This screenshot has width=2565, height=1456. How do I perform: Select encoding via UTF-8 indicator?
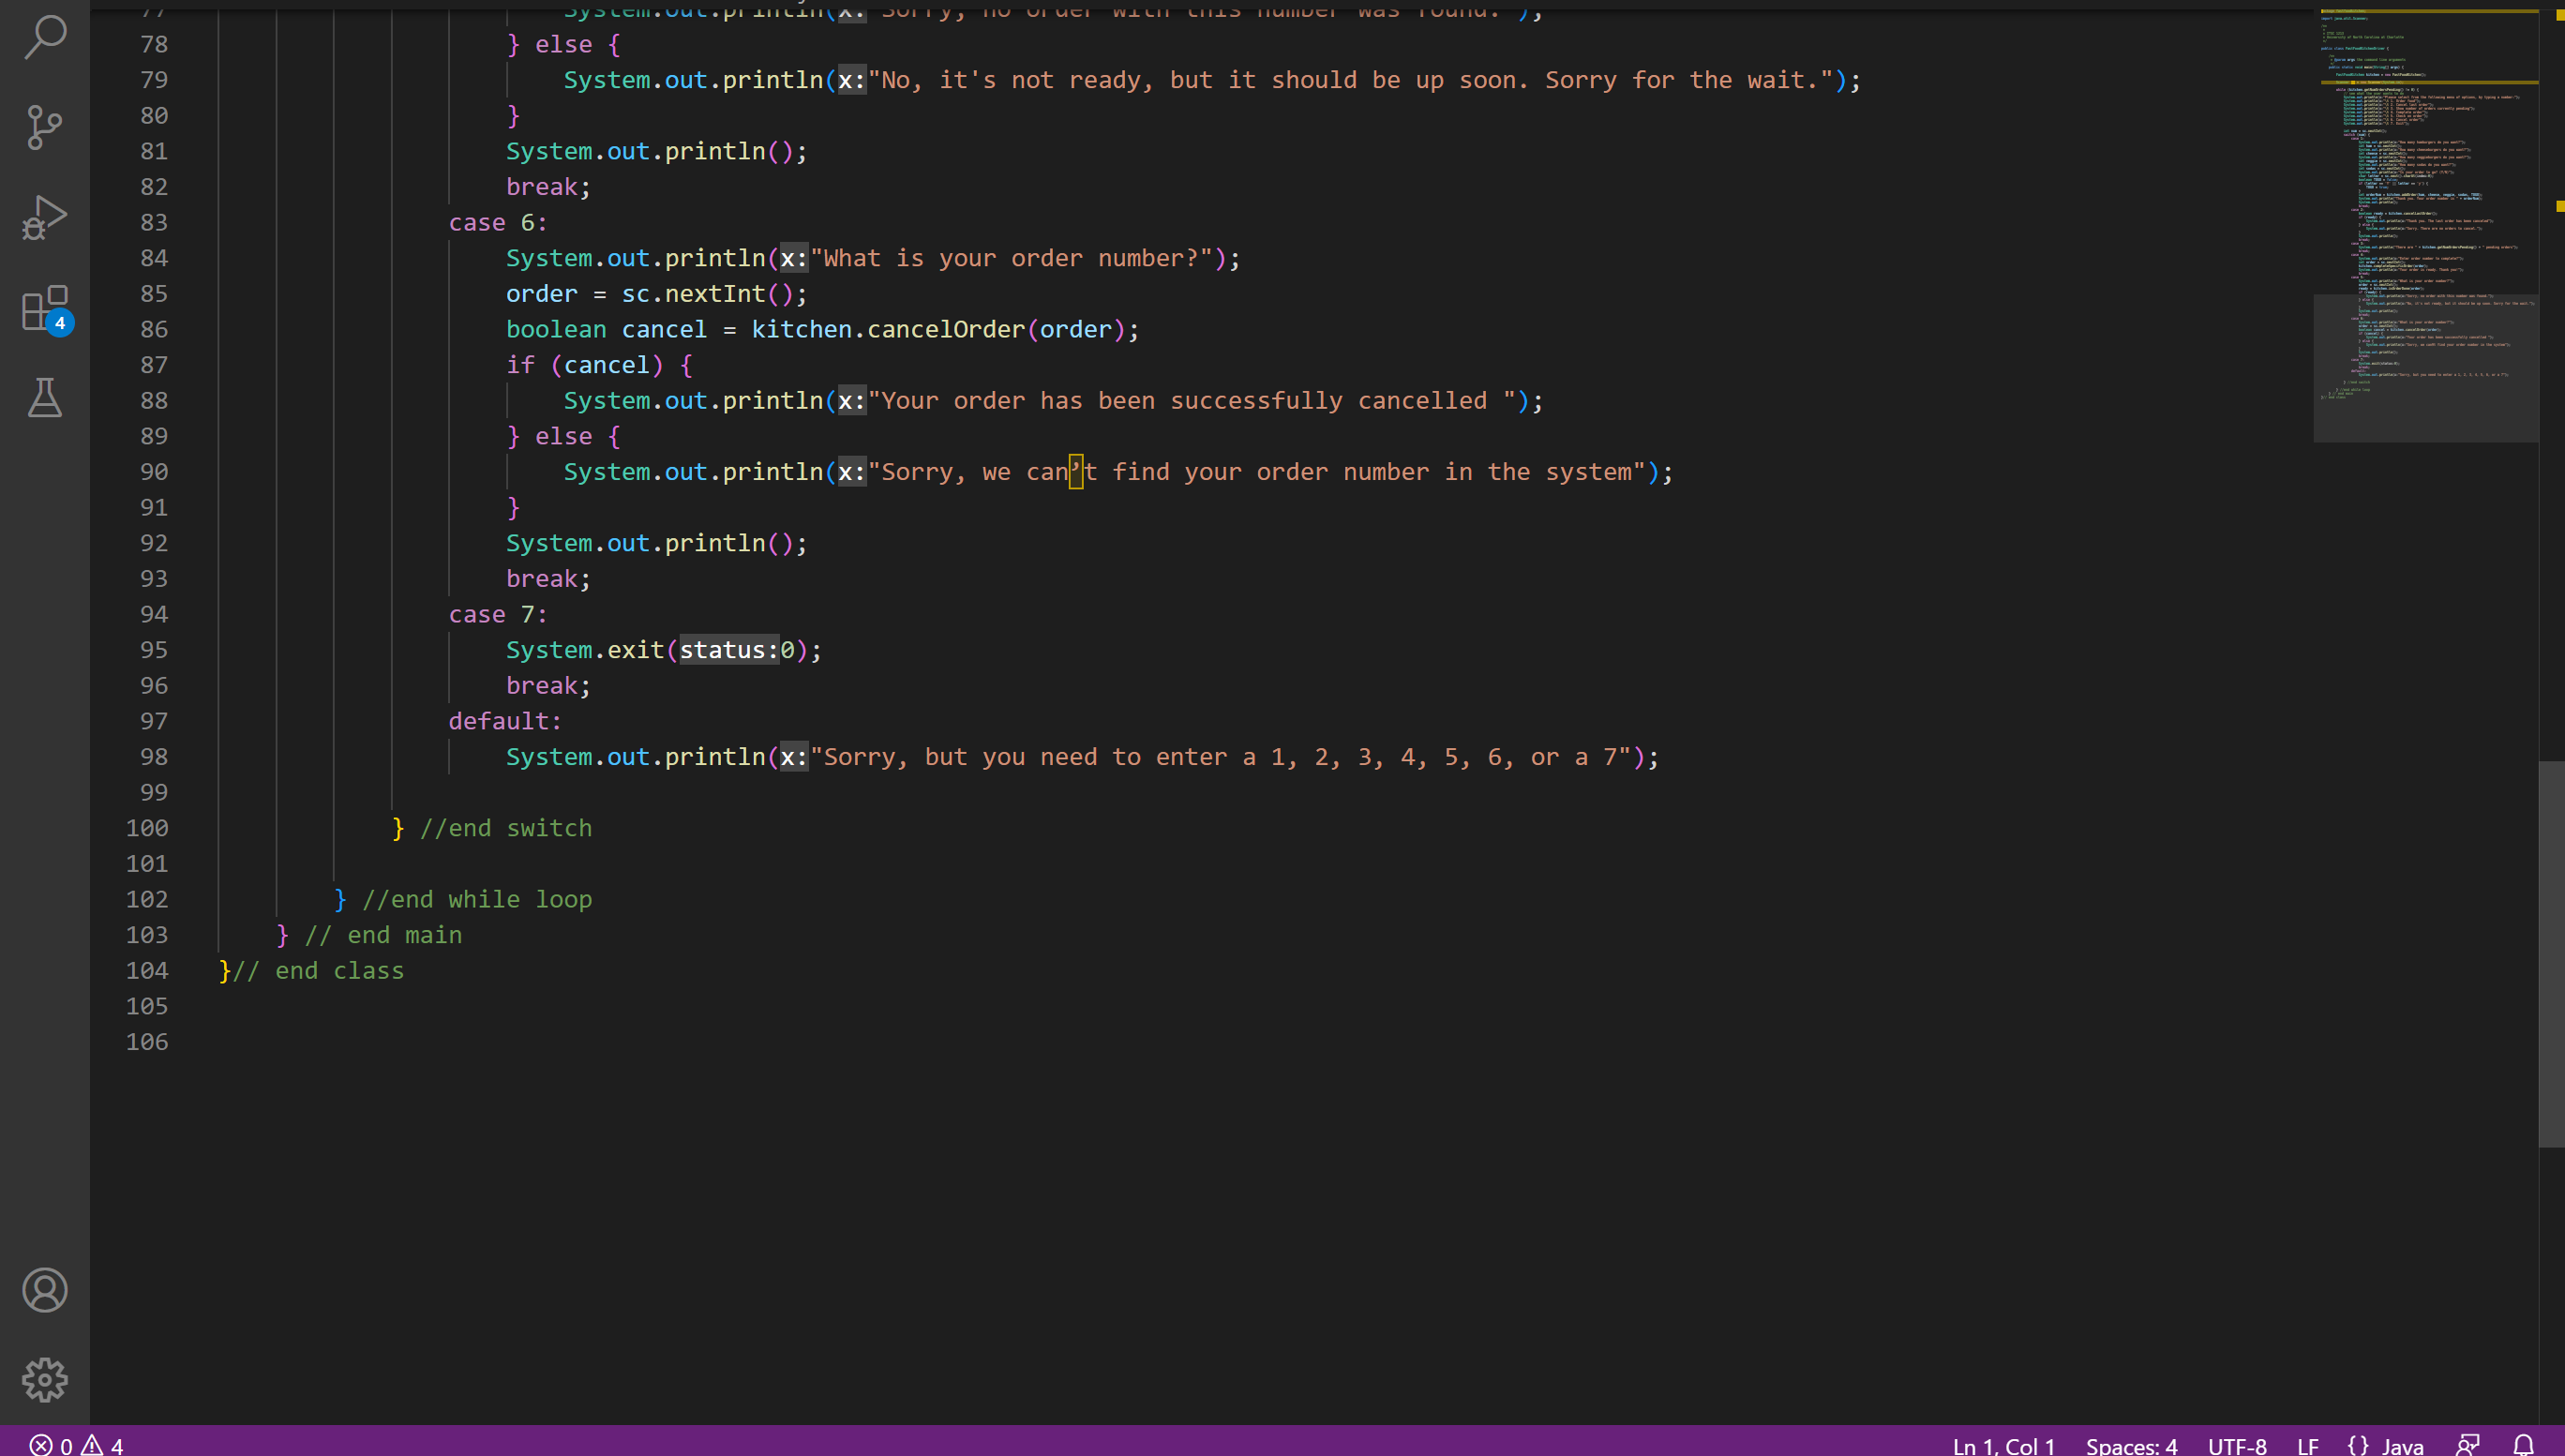(x=2237, y=1446)
